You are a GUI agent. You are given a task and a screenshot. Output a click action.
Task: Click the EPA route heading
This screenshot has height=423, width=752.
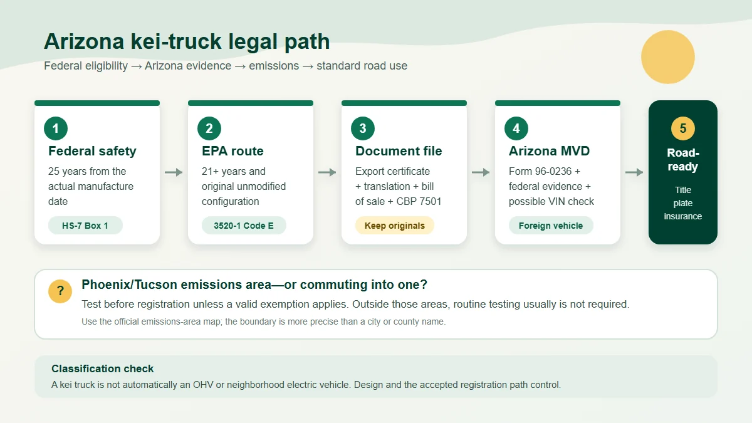pos(232,151)
